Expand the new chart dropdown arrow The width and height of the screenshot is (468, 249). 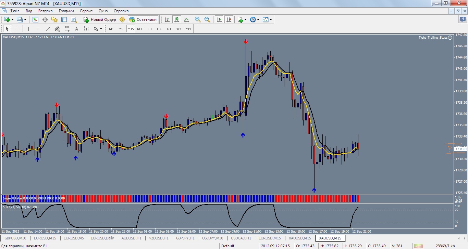[12, 19]
